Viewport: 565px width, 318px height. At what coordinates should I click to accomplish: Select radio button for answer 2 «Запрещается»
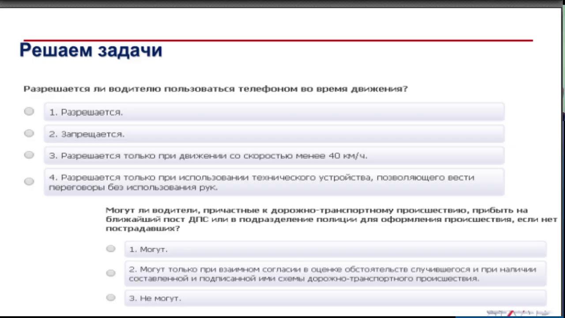[x=29, y=133]
